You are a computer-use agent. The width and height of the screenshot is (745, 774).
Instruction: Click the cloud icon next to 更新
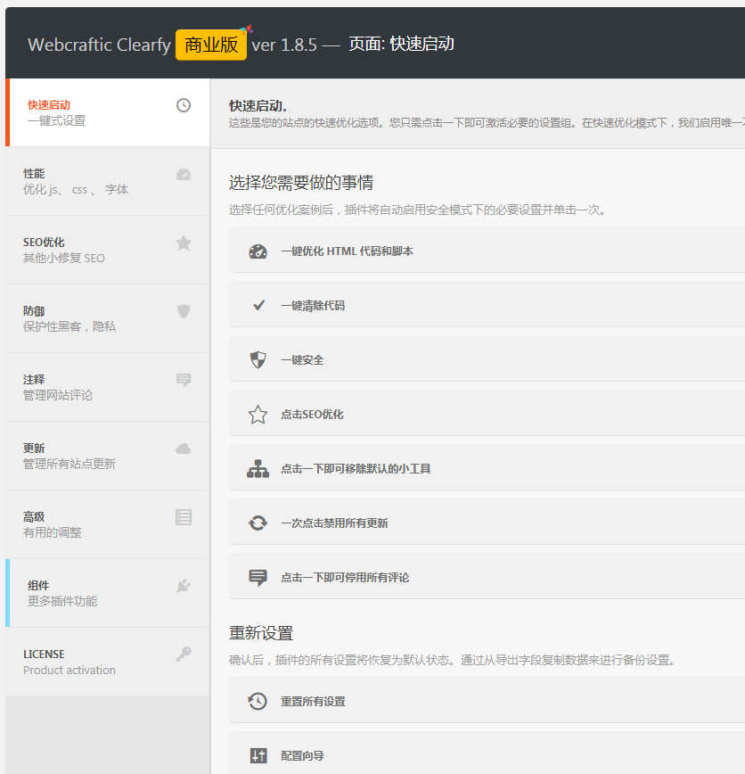point(184,449)
